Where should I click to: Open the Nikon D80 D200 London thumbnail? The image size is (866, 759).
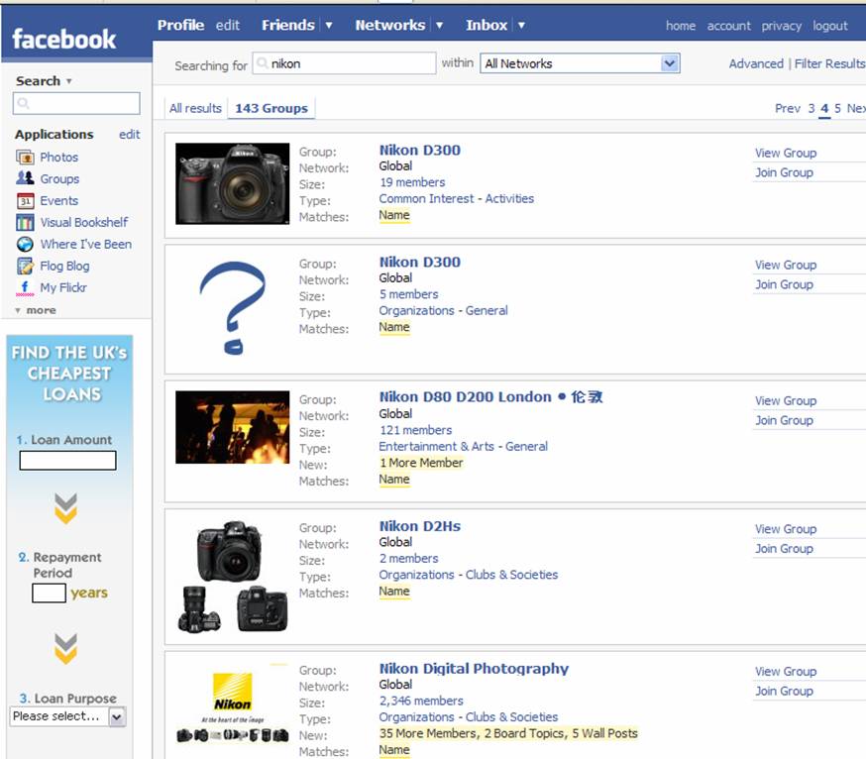(233, 427)
